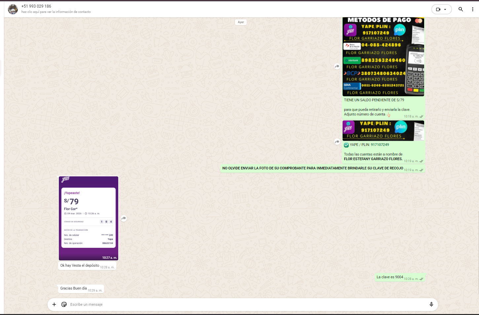Open the three-dot chat menu

[472, 9]
